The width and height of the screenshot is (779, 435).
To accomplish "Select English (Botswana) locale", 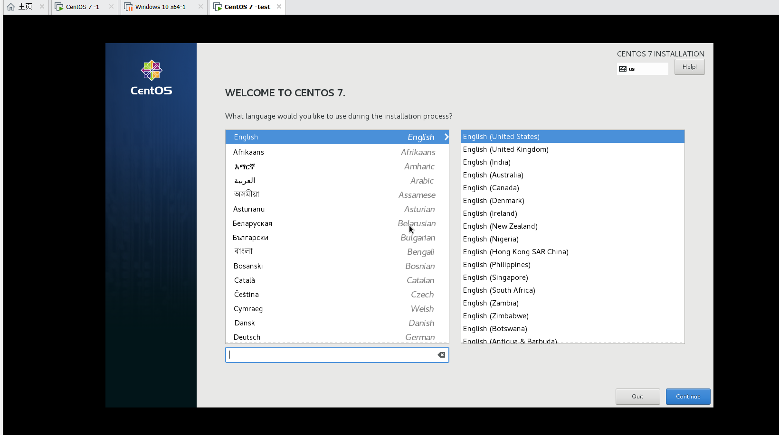I will 572,329.
